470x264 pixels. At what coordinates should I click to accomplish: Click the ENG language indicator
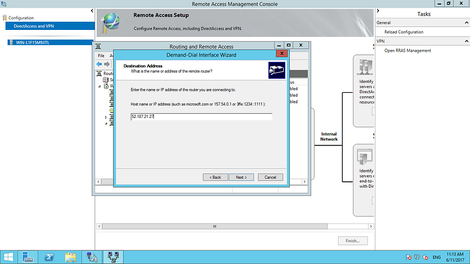coord(437,257)
